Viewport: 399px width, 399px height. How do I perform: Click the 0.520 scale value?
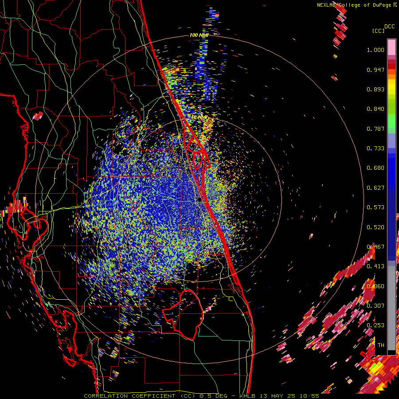[376, 227]
